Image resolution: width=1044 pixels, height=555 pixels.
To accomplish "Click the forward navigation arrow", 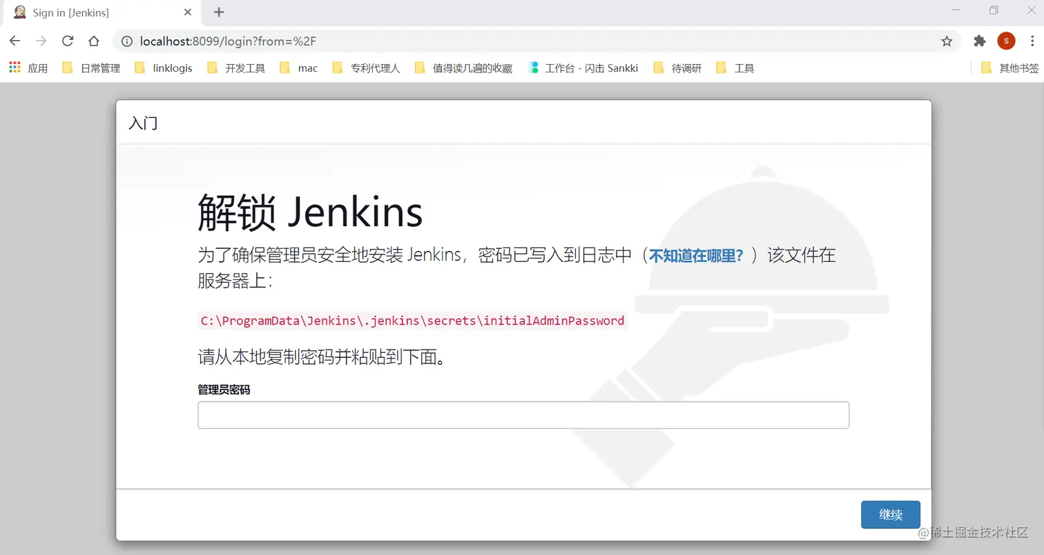I will pos(41,41).
